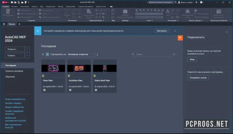Viewport: 233px width, 134px height.
Task: Open the Мобильное приложение AutoCAD link
Action: [x=15, y=119]
